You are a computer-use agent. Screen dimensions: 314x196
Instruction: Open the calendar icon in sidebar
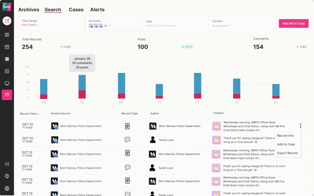point(7,47)
